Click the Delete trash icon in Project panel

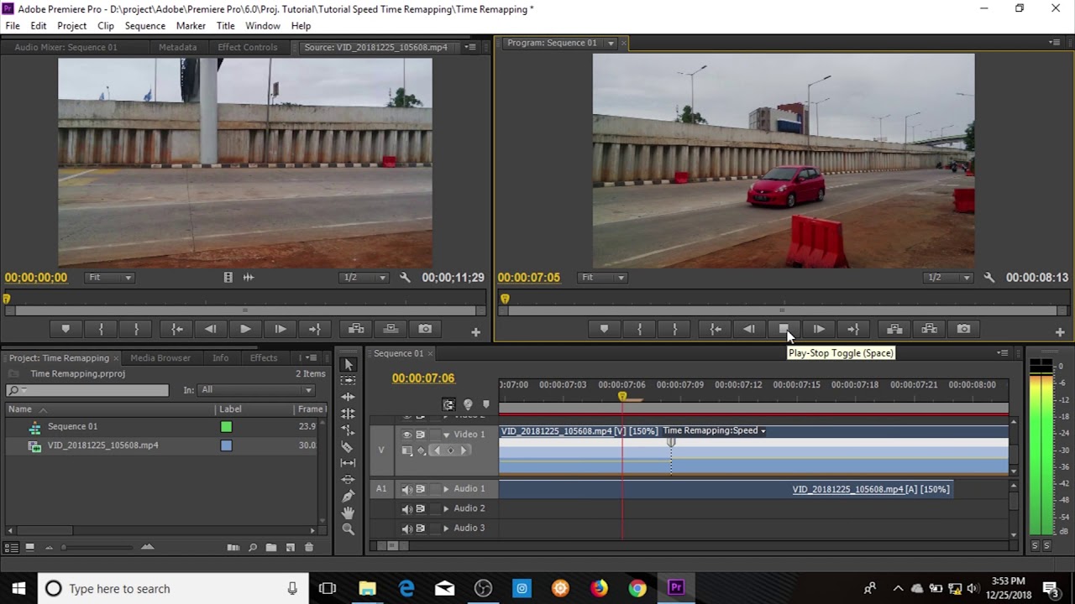click(309, 548)
